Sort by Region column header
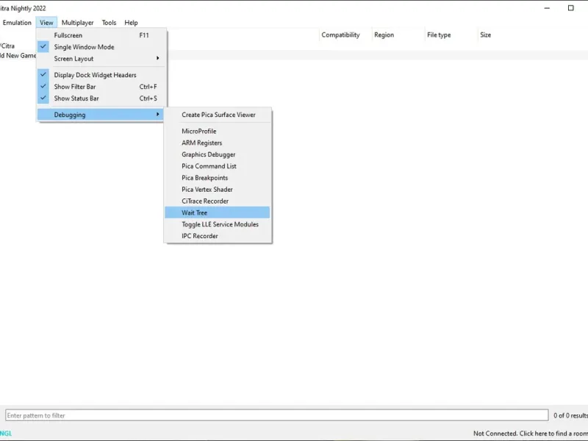Image resolution: width=588 pixels, height=441 pixels. (398, 35)
